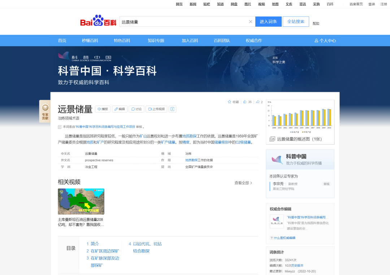This screenshot has height=275, width=390.
Task: Click the 科普中国 banner logo
Action: [84, 56]
